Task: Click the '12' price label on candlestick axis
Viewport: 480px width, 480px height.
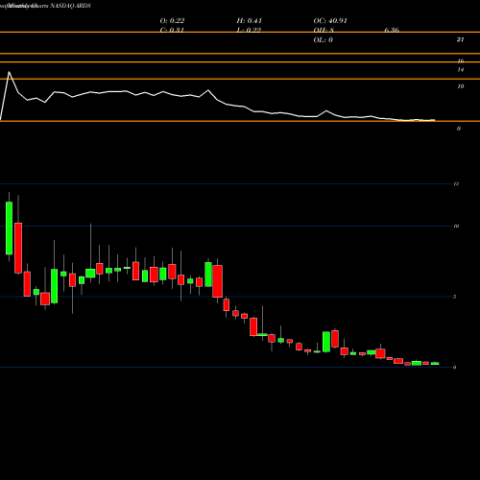Action: [456, 183]
